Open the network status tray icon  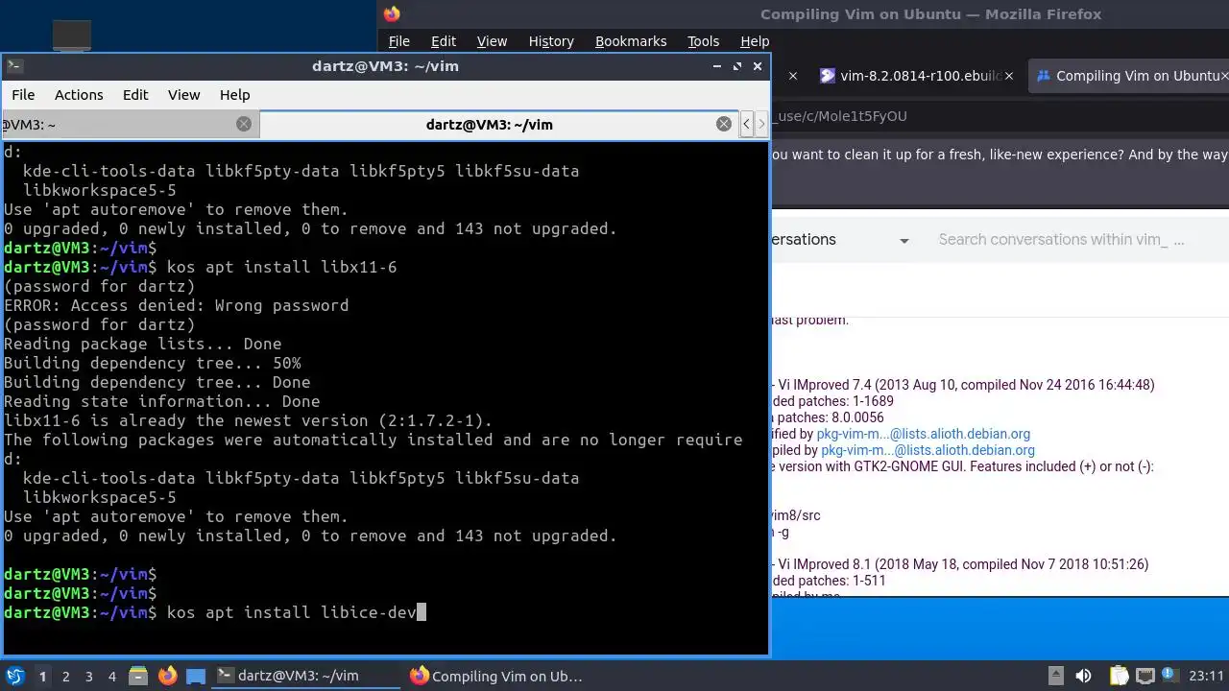tap(1145, 676)
